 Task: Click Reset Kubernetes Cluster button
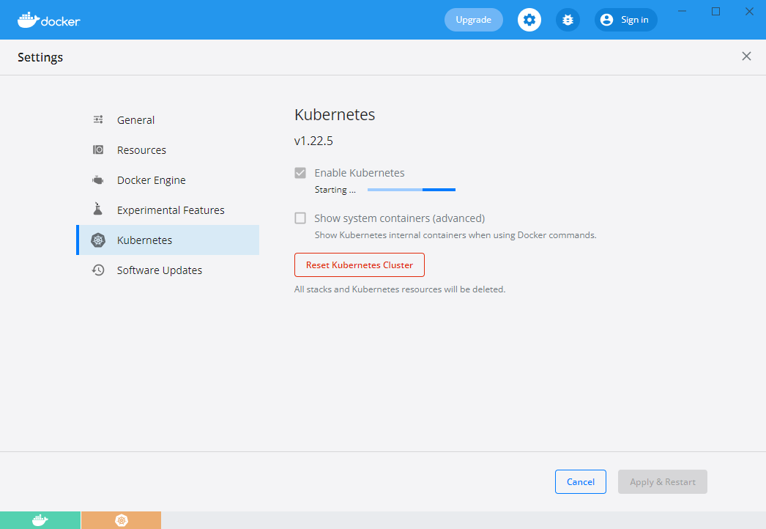click(360, 265)
